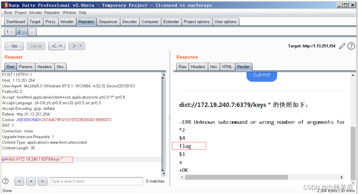The height and width of the screenshot is (194, 358).
Task: Add a new repeater tab with ellipsis
Action: pos(32,32)
